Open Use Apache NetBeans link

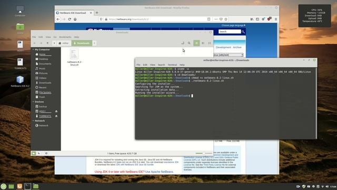click(159, 172)
